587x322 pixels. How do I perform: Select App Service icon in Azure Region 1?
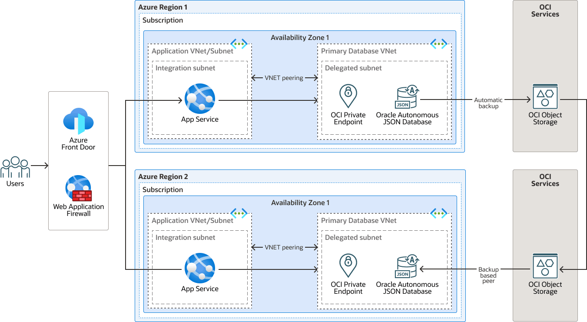[200, 99]
